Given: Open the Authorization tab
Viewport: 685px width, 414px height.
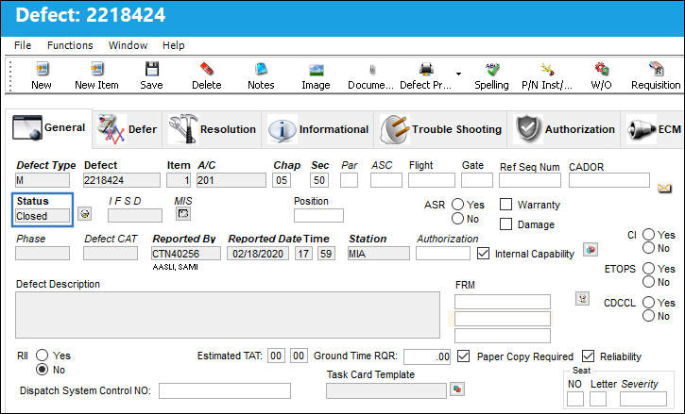Looking at the screenshot, I should click(x=564, y=129).
